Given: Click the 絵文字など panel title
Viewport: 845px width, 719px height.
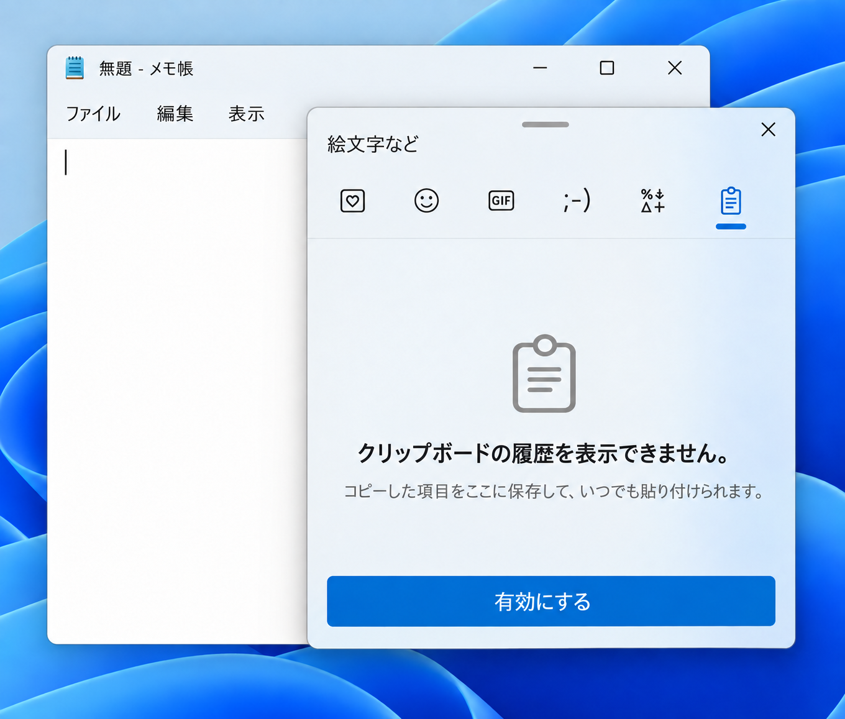Looking at the screenshot, I should click(x=373, y=144).
